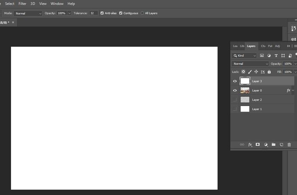The height and width of the screenshot is (195, 297).
Task: Open the layer Opacity slider arrow
Action: [x=295, y=64]
